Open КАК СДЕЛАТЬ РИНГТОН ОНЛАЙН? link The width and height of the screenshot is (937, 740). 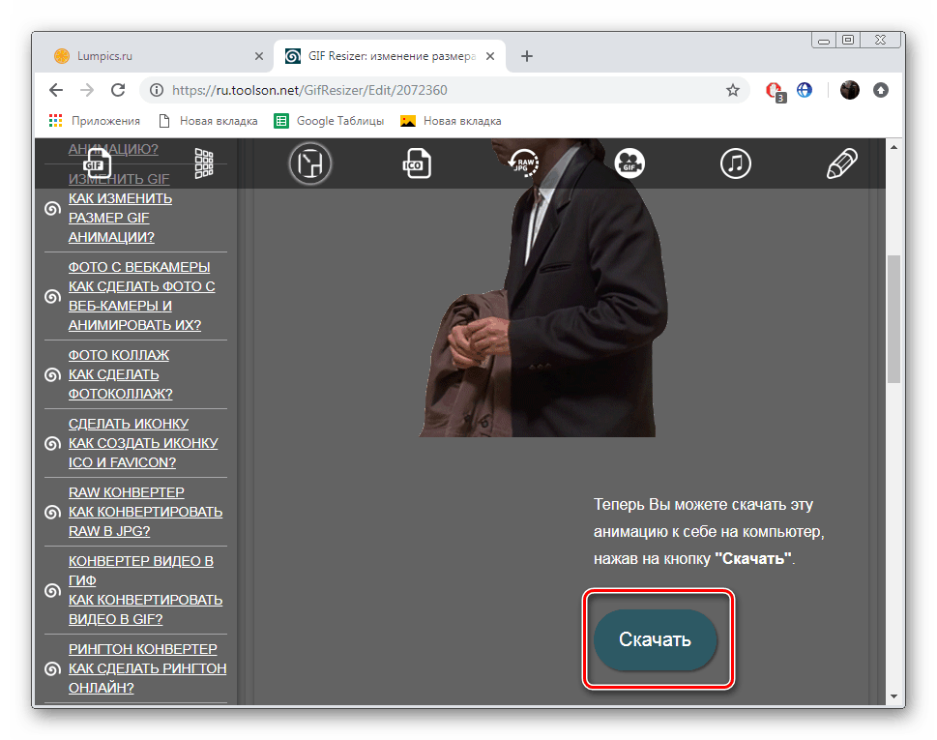(x=147, y=678)
